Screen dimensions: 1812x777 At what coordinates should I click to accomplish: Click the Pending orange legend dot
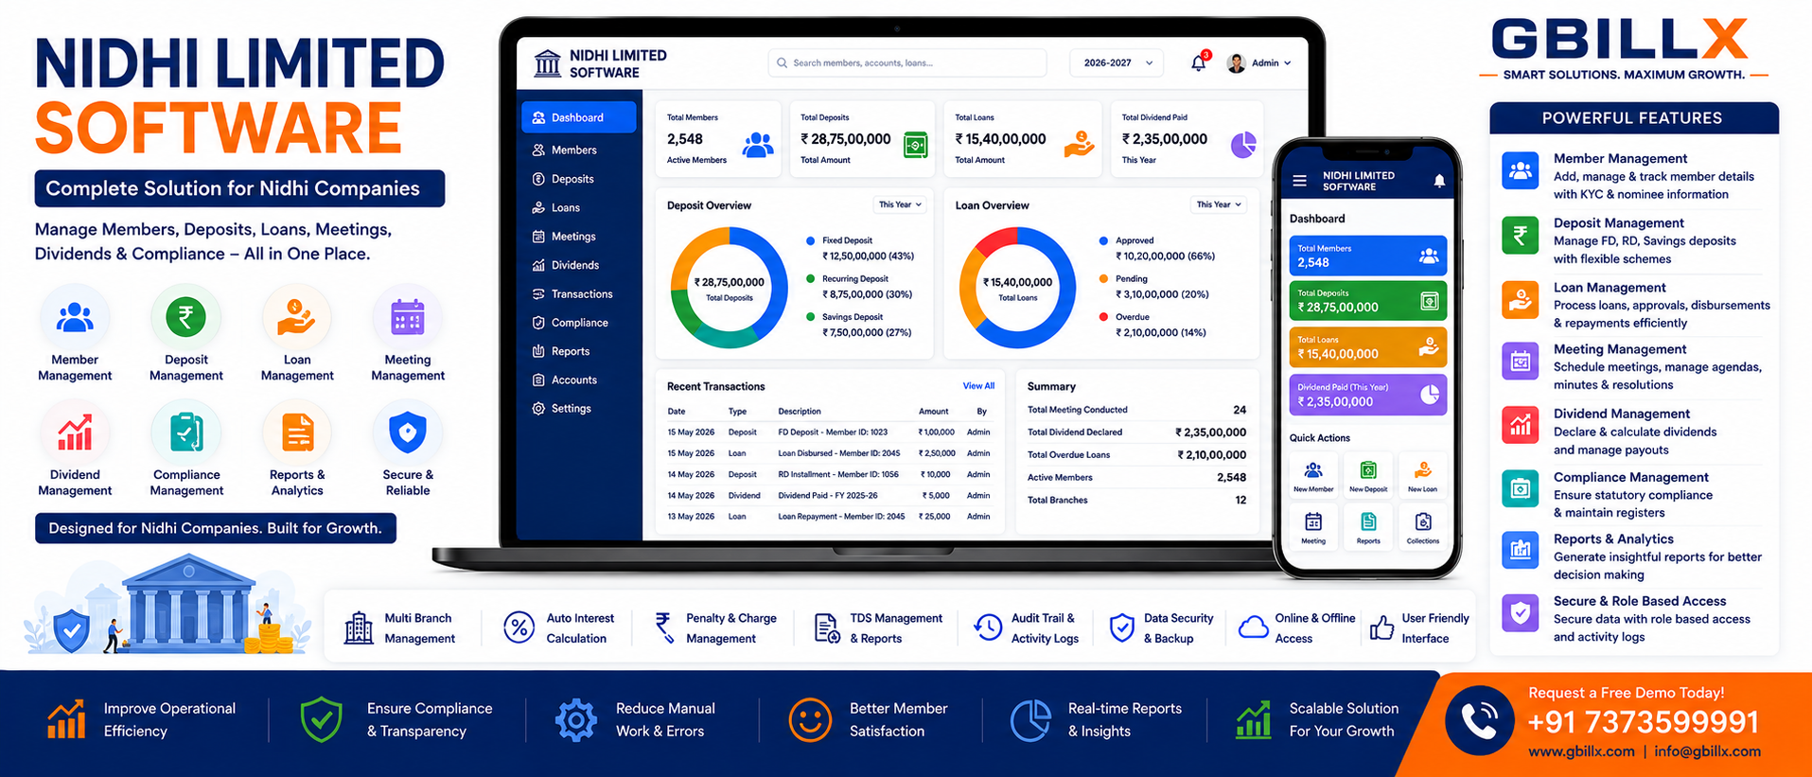coord(1103,278)
